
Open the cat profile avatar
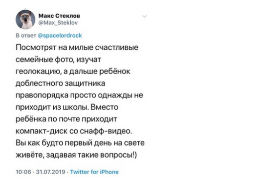[x=25, y=19]
